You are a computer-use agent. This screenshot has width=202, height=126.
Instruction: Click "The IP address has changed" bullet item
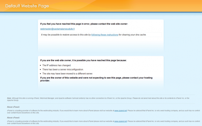tap(57, 65)
